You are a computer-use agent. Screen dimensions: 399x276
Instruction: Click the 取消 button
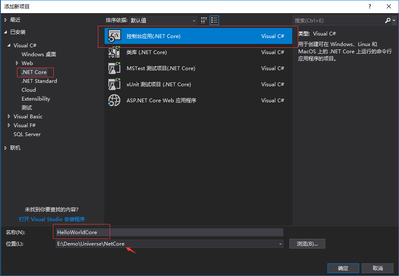(378, 268)
